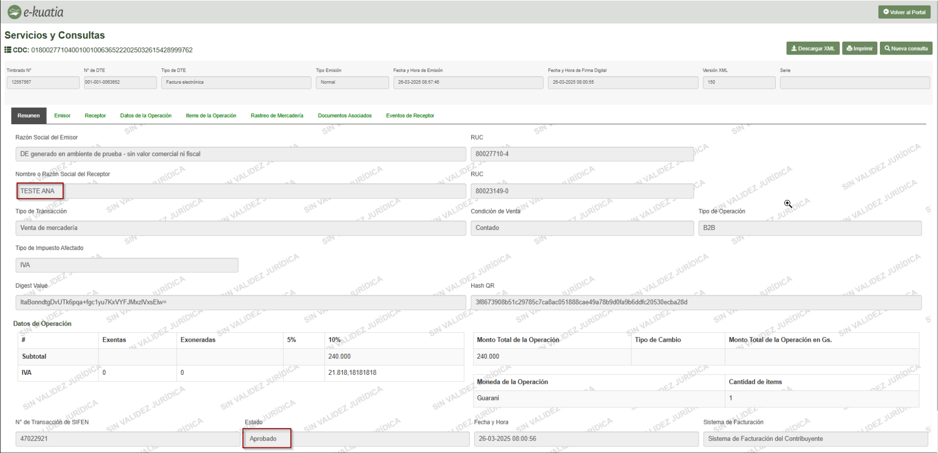The height and width of the screenshot is (453, 938).
Task: Click Monto Total de la Operación value
Action: [x=552, y=357]
